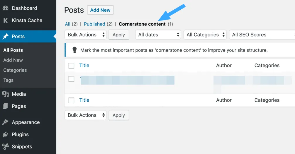Open Categories in the Posts submenu
This screenshot has width=295, height=154.
[15, 70]
